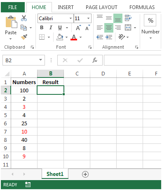
Task: Click the Cut scissors icon
Action: pyautogui.click(x=24, y=18)
